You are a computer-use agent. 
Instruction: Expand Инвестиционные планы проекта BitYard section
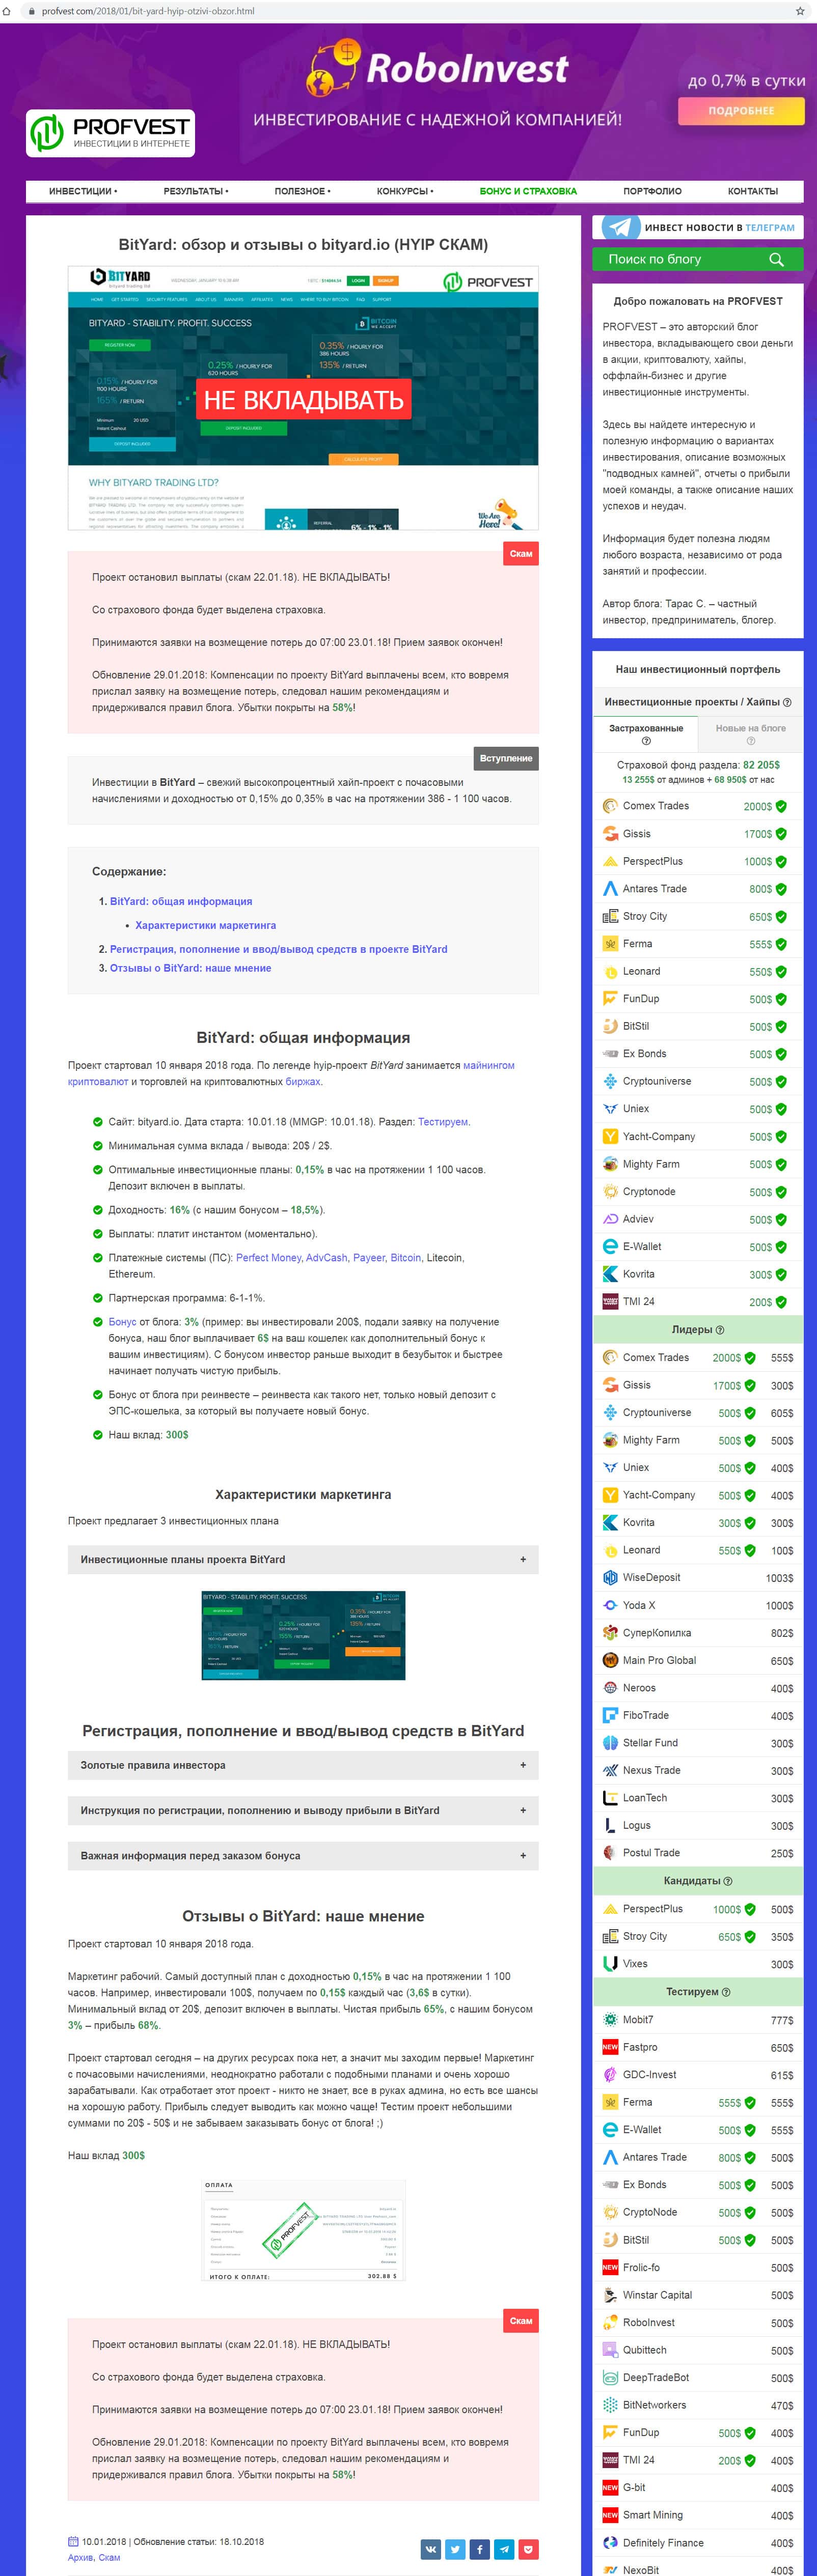coord(304,1559)
